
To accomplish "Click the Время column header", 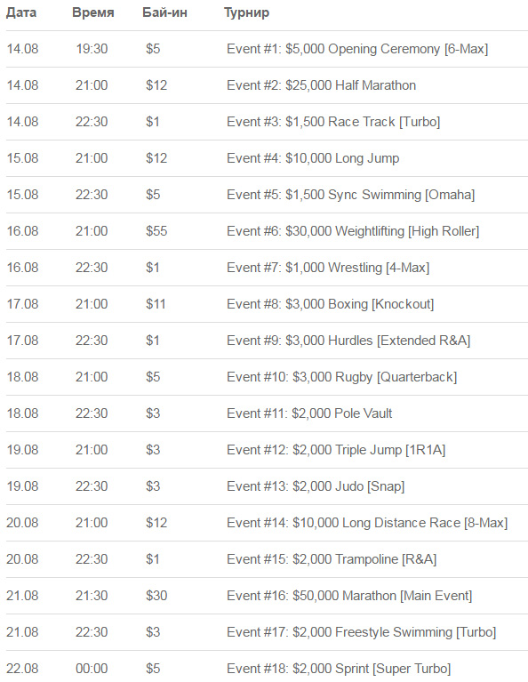I will click(93, 12).
